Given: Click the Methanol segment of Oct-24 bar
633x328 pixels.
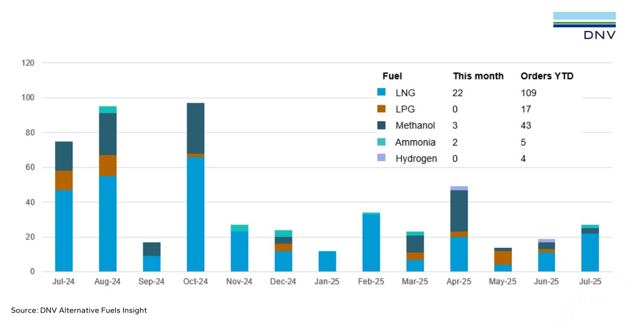Looking at the screenshot, I should [x=196, y=128].
